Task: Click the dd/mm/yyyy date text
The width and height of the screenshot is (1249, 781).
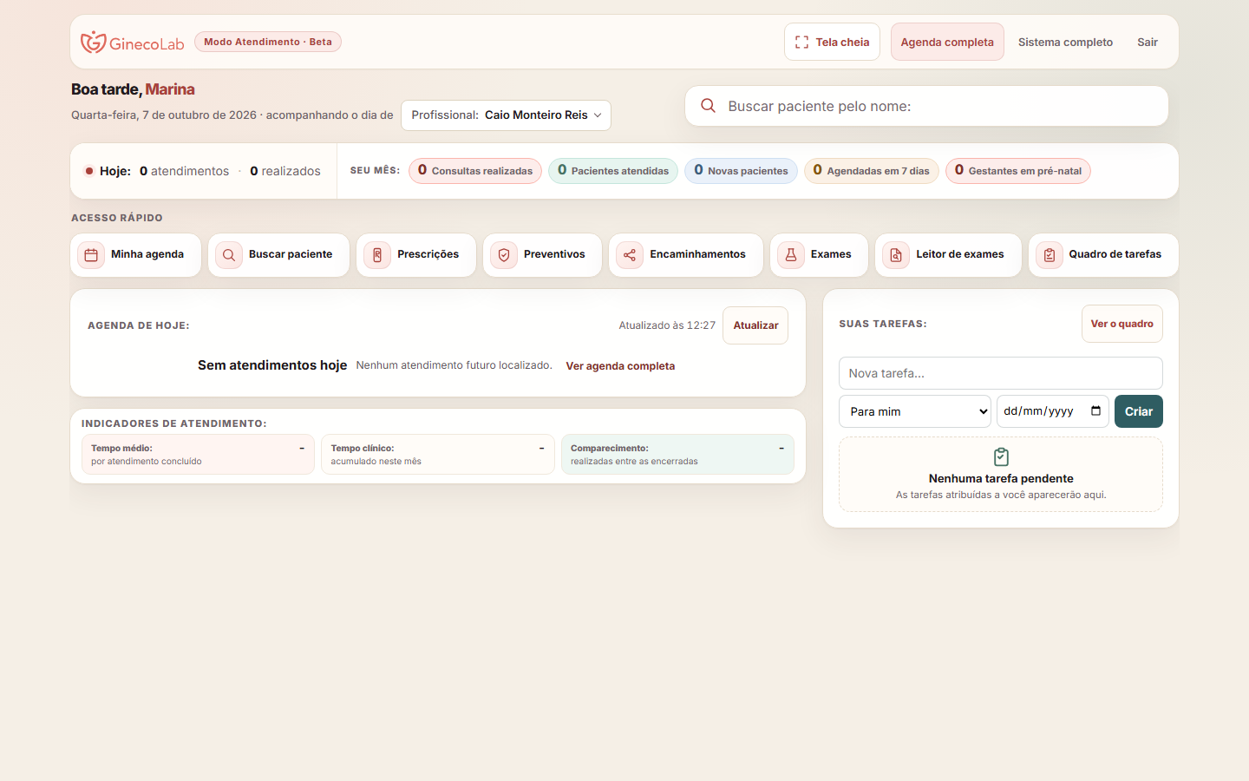Action: click(1038, 411)
